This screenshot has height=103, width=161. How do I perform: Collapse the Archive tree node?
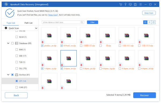8,74
